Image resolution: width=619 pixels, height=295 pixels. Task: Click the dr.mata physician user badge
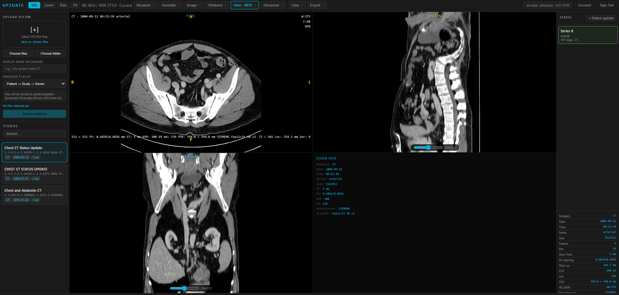coord(548,5)
